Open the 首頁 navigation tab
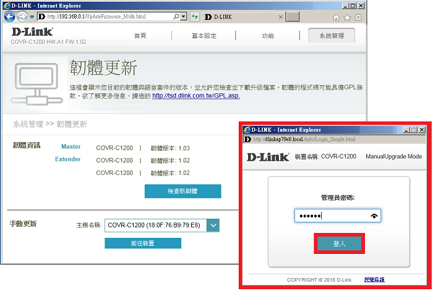This screenshot has height=291, width=433. pos(140,36)
